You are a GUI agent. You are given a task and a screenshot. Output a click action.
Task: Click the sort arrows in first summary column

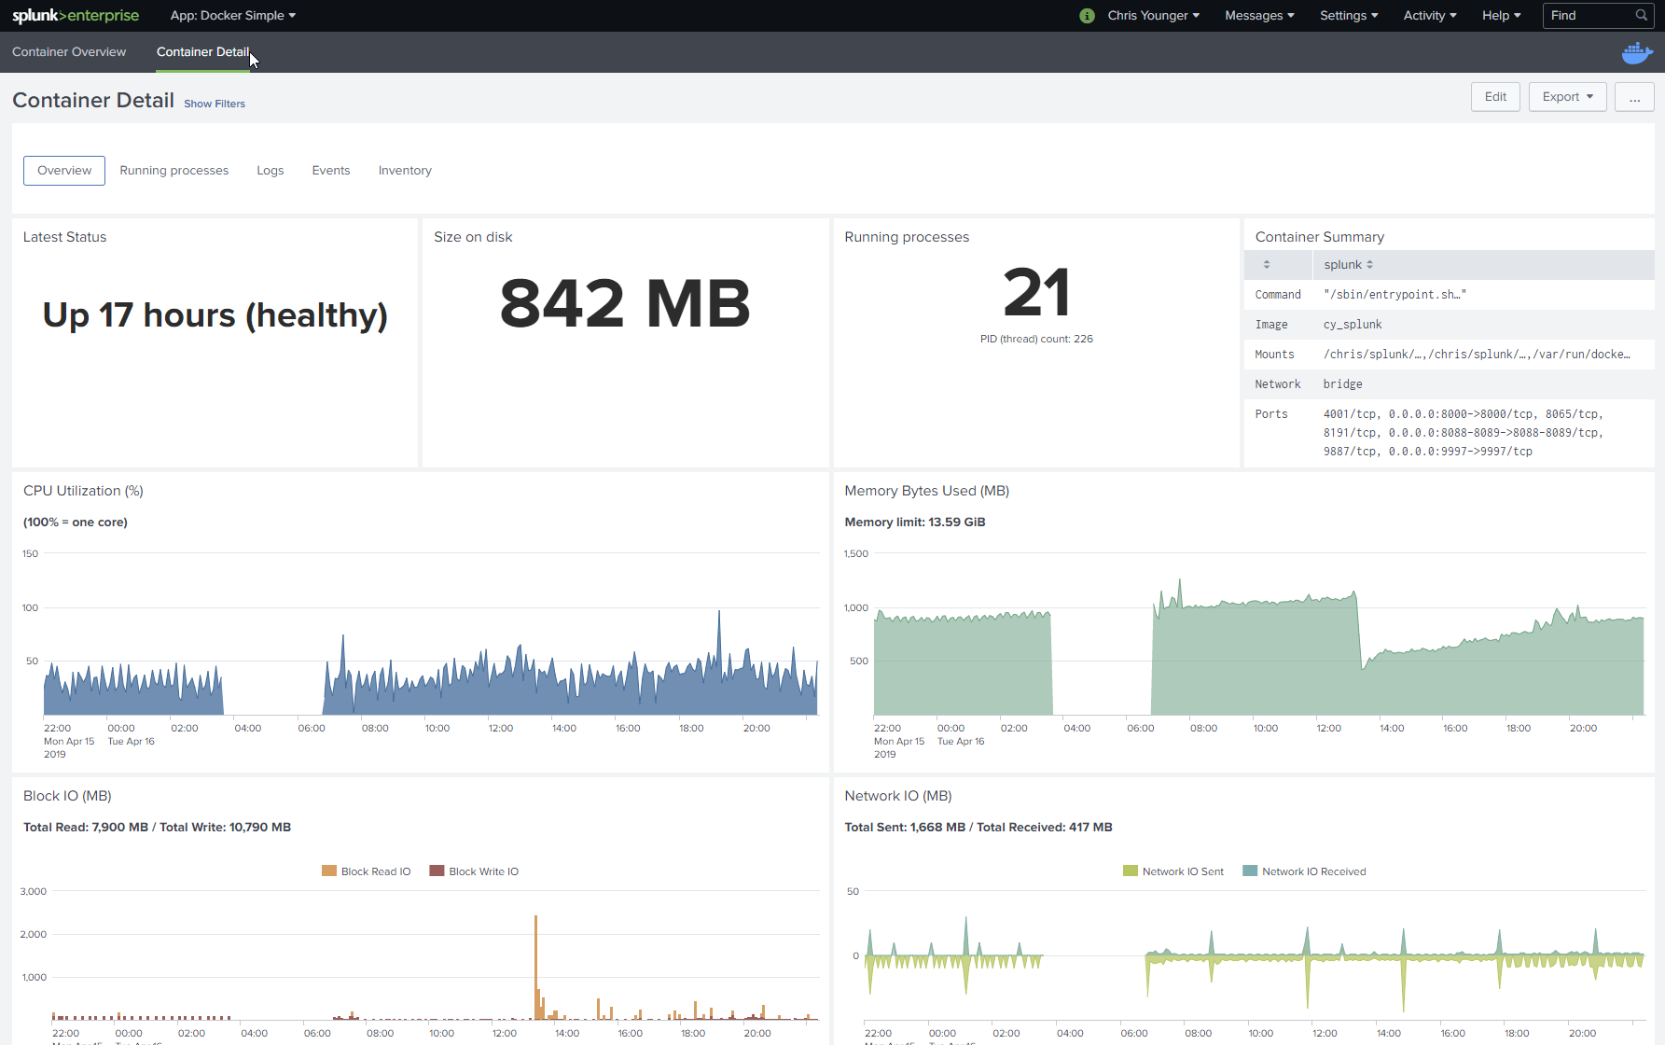pos(1267,265)
